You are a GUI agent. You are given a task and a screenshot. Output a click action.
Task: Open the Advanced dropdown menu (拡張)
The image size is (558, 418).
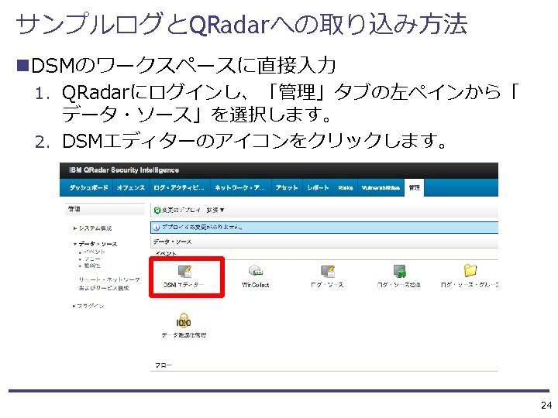[215, 210]
